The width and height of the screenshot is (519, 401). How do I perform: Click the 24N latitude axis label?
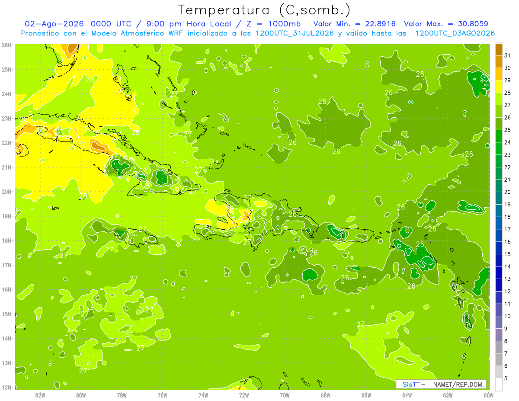(6, 94)
